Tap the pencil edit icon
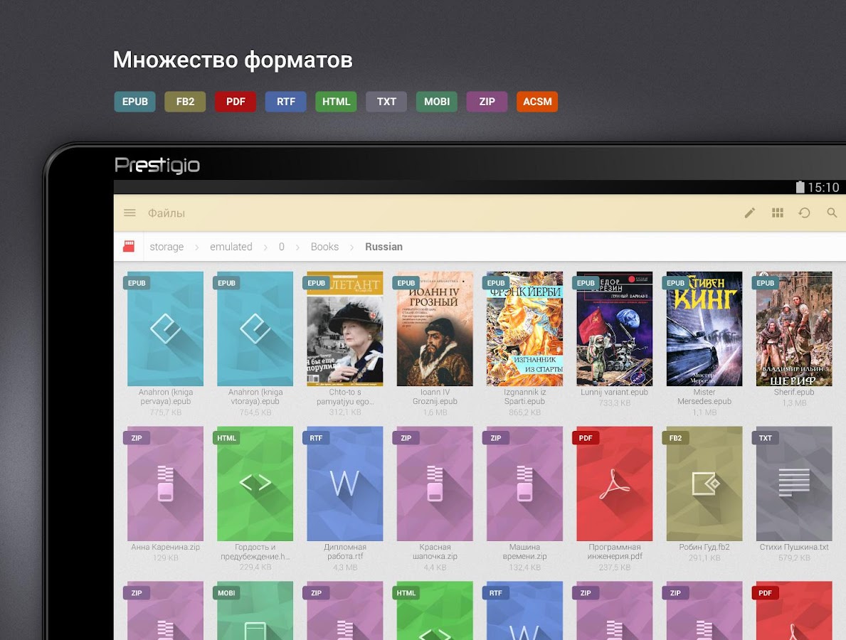Screen dimensions: 846x640 click(749, 213)
